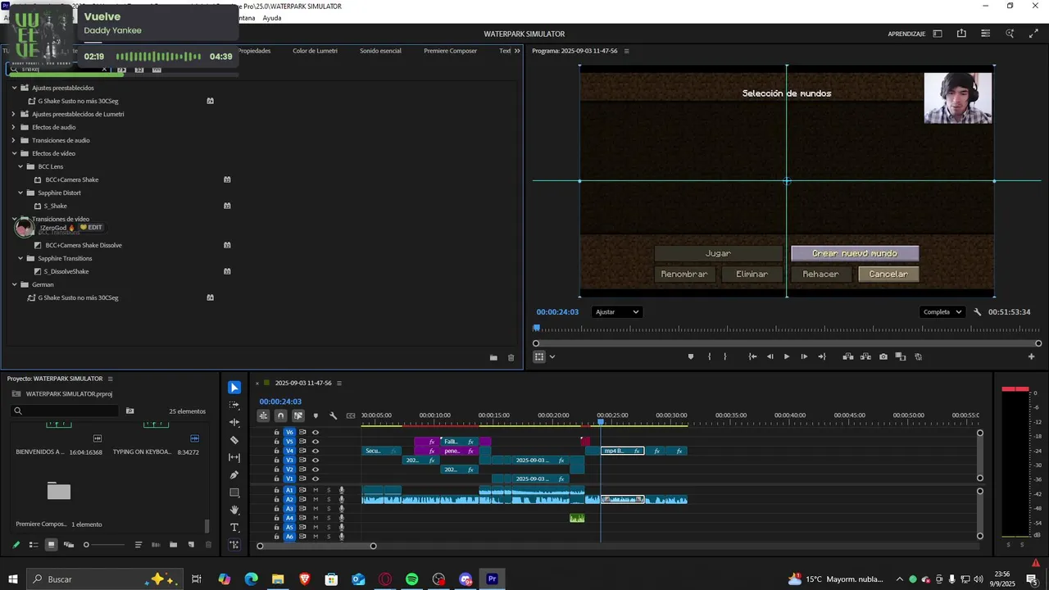Click the Lift button in Program monitor
Image resolution: width=1049 pixels, height=590 pixels.
pos(847,356)
